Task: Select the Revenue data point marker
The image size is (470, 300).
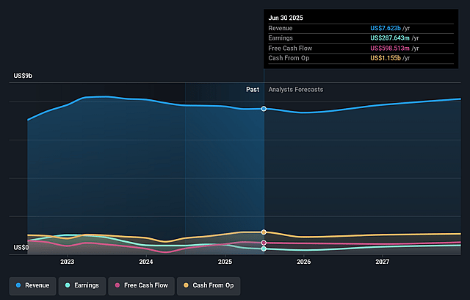Action: point(264,109)
